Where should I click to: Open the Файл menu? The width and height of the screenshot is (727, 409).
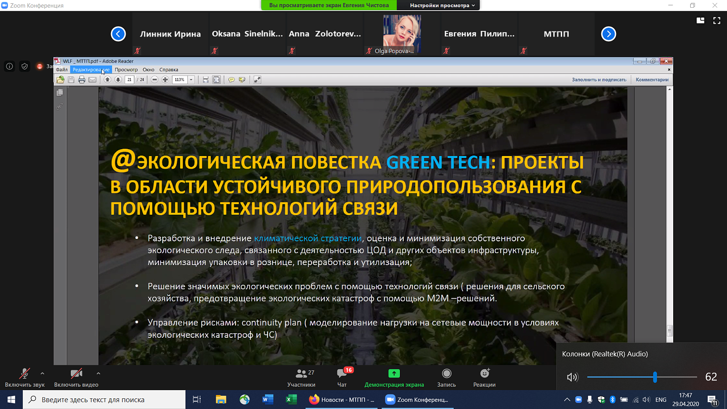[62, 69]
